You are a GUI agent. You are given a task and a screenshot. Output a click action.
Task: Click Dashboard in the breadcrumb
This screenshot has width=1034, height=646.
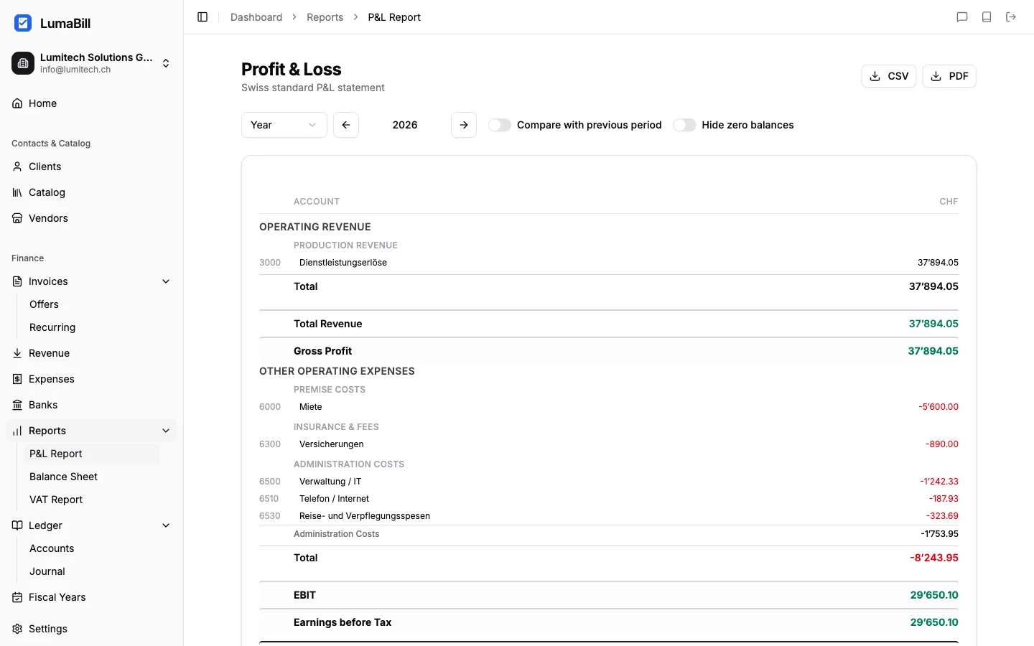coord(256,17)
